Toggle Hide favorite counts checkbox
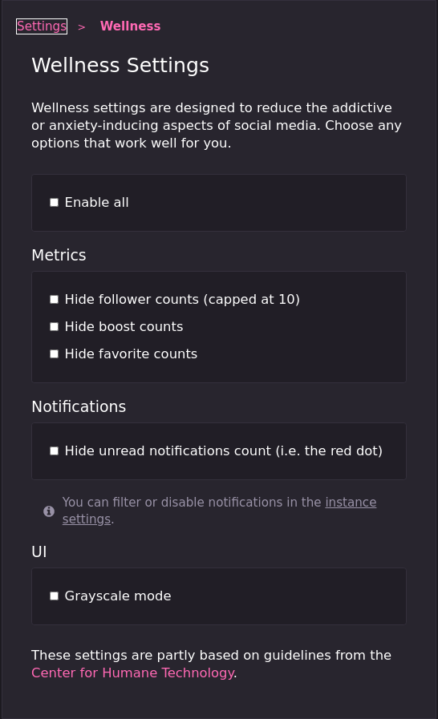This screenshot has width=438, height=719. pos(55,354)
